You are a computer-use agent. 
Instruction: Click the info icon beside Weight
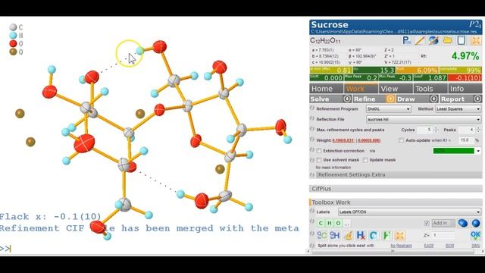(312, 140)
